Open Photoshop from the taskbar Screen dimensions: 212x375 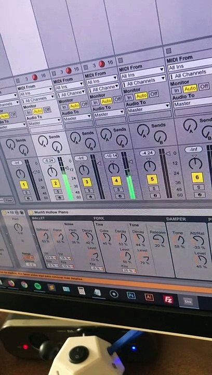coord(131,295)
